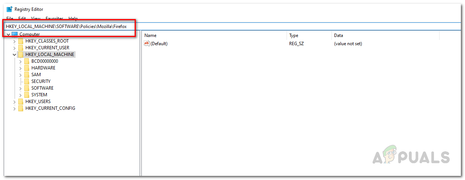The width and height of the screenshot is (465, 180).
Task: Open the Favorites menu
Action: pos(55,18)
